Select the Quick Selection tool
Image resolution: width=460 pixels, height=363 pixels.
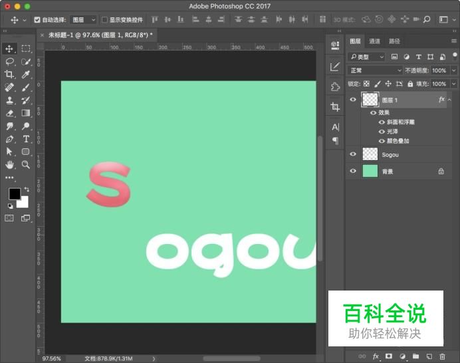26,62
